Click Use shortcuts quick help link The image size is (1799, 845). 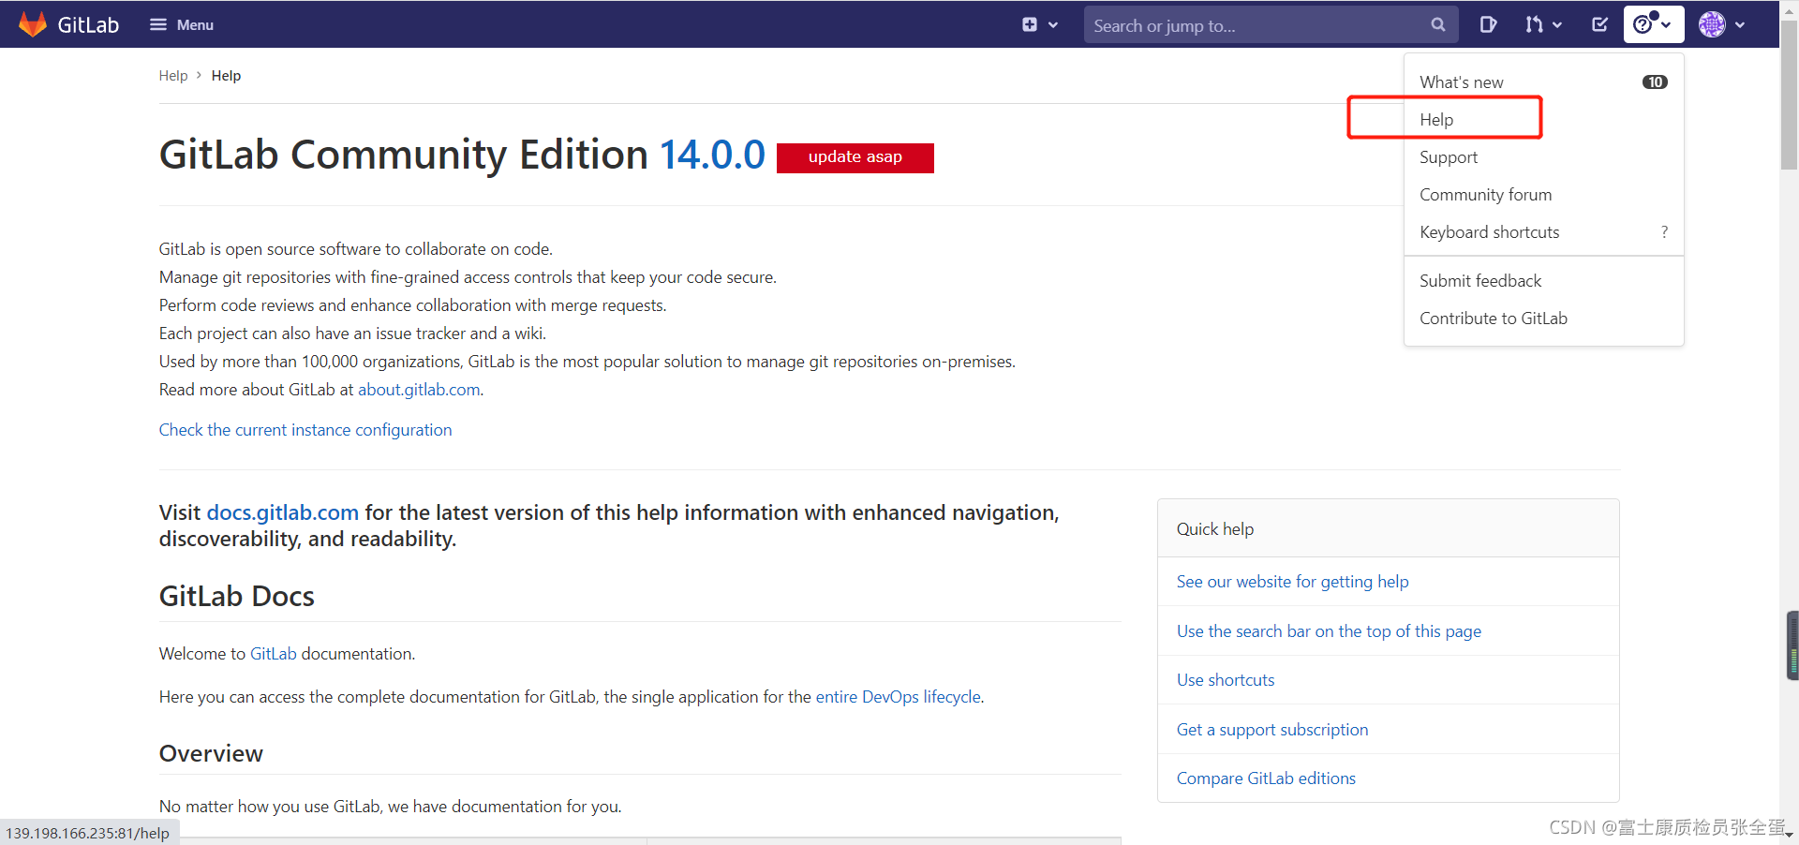tap(1226, 680)
